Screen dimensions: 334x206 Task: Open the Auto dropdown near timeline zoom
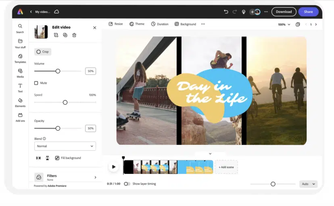[x=308, y=184]
